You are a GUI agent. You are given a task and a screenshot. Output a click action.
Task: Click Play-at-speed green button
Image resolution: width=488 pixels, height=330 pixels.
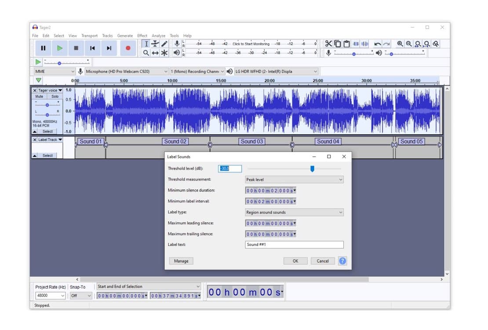point(38,62)
